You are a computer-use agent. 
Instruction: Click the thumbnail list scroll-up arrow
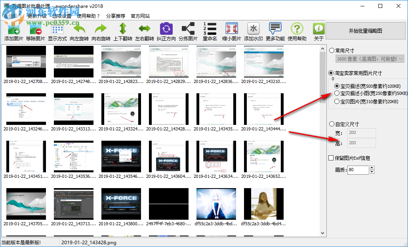click(323, 49)
